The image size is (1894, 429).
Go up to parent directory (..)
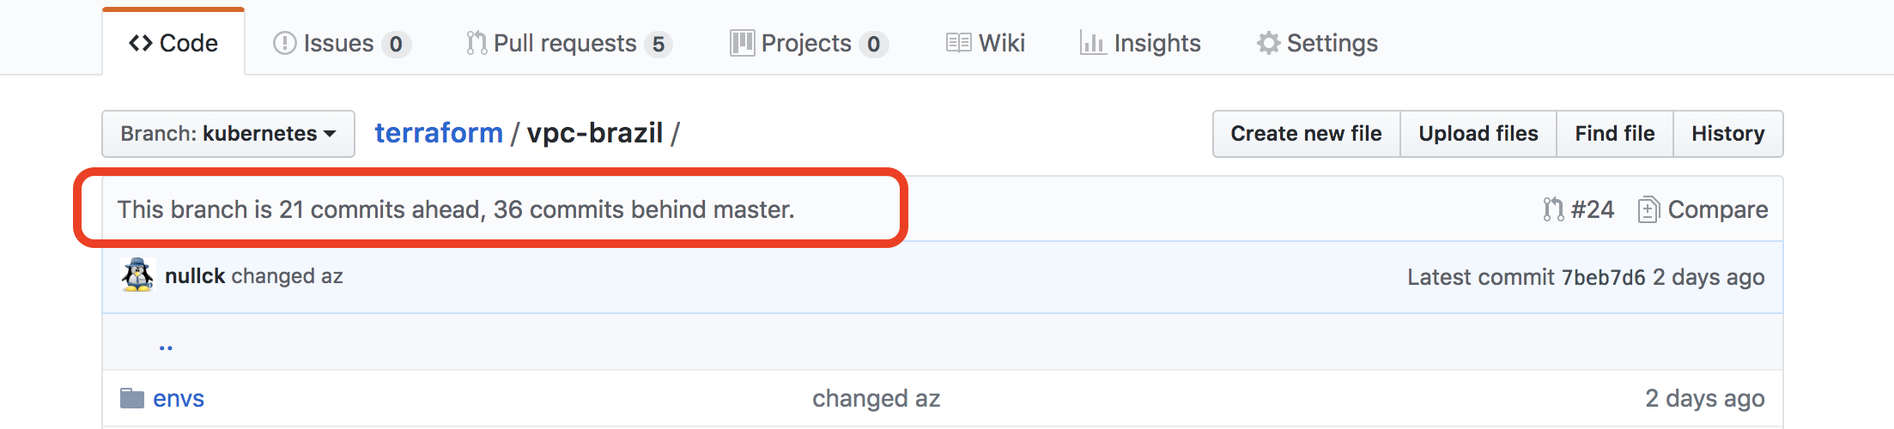click(166, 344)
